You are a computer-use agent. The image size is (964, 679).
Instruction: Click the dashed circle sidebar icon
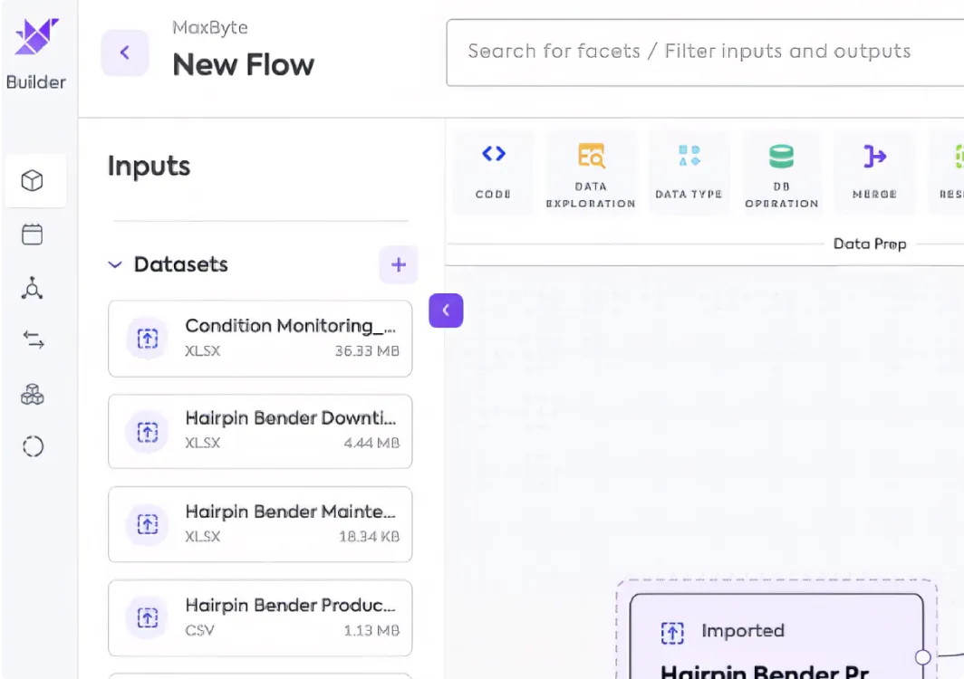click(33, 445)
